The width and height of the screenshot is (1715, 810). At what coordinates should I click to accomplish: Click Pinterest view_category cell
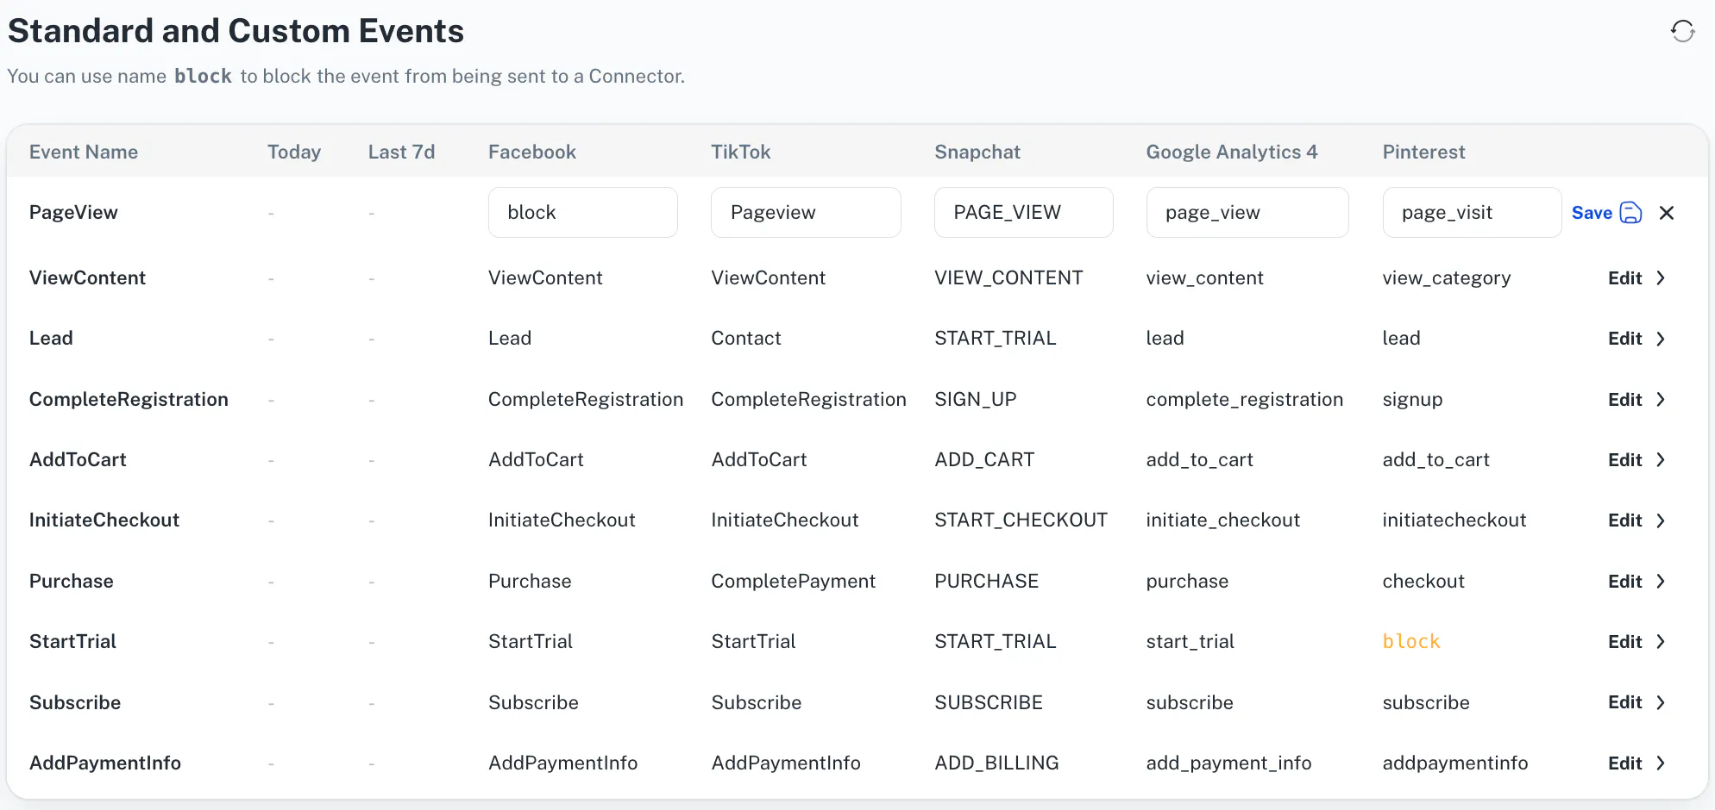tap(1447, 277)
